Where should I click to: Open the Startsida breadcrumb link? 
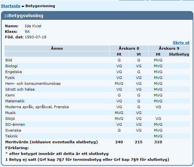(x=10, y=6)
